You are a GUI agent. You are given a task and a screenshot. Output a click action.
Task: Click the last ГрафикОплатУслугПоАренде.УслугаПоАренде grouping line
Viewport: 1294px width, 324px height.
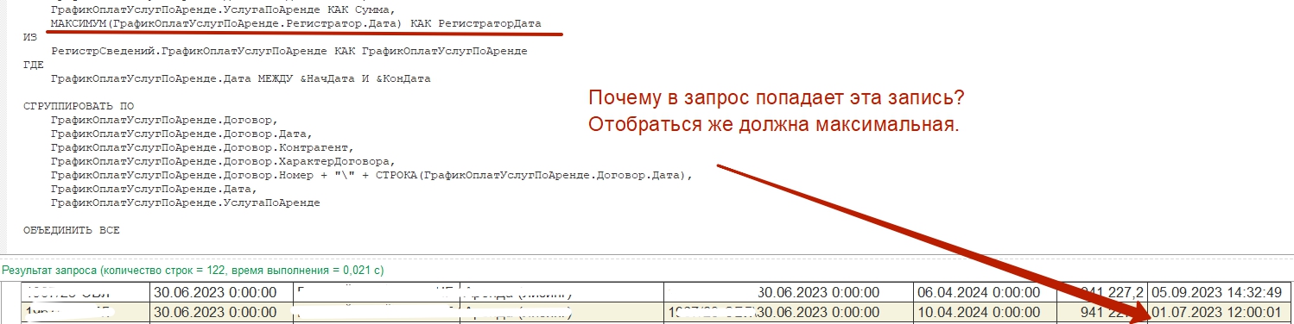pyautogui.click(x=185, y=202)
